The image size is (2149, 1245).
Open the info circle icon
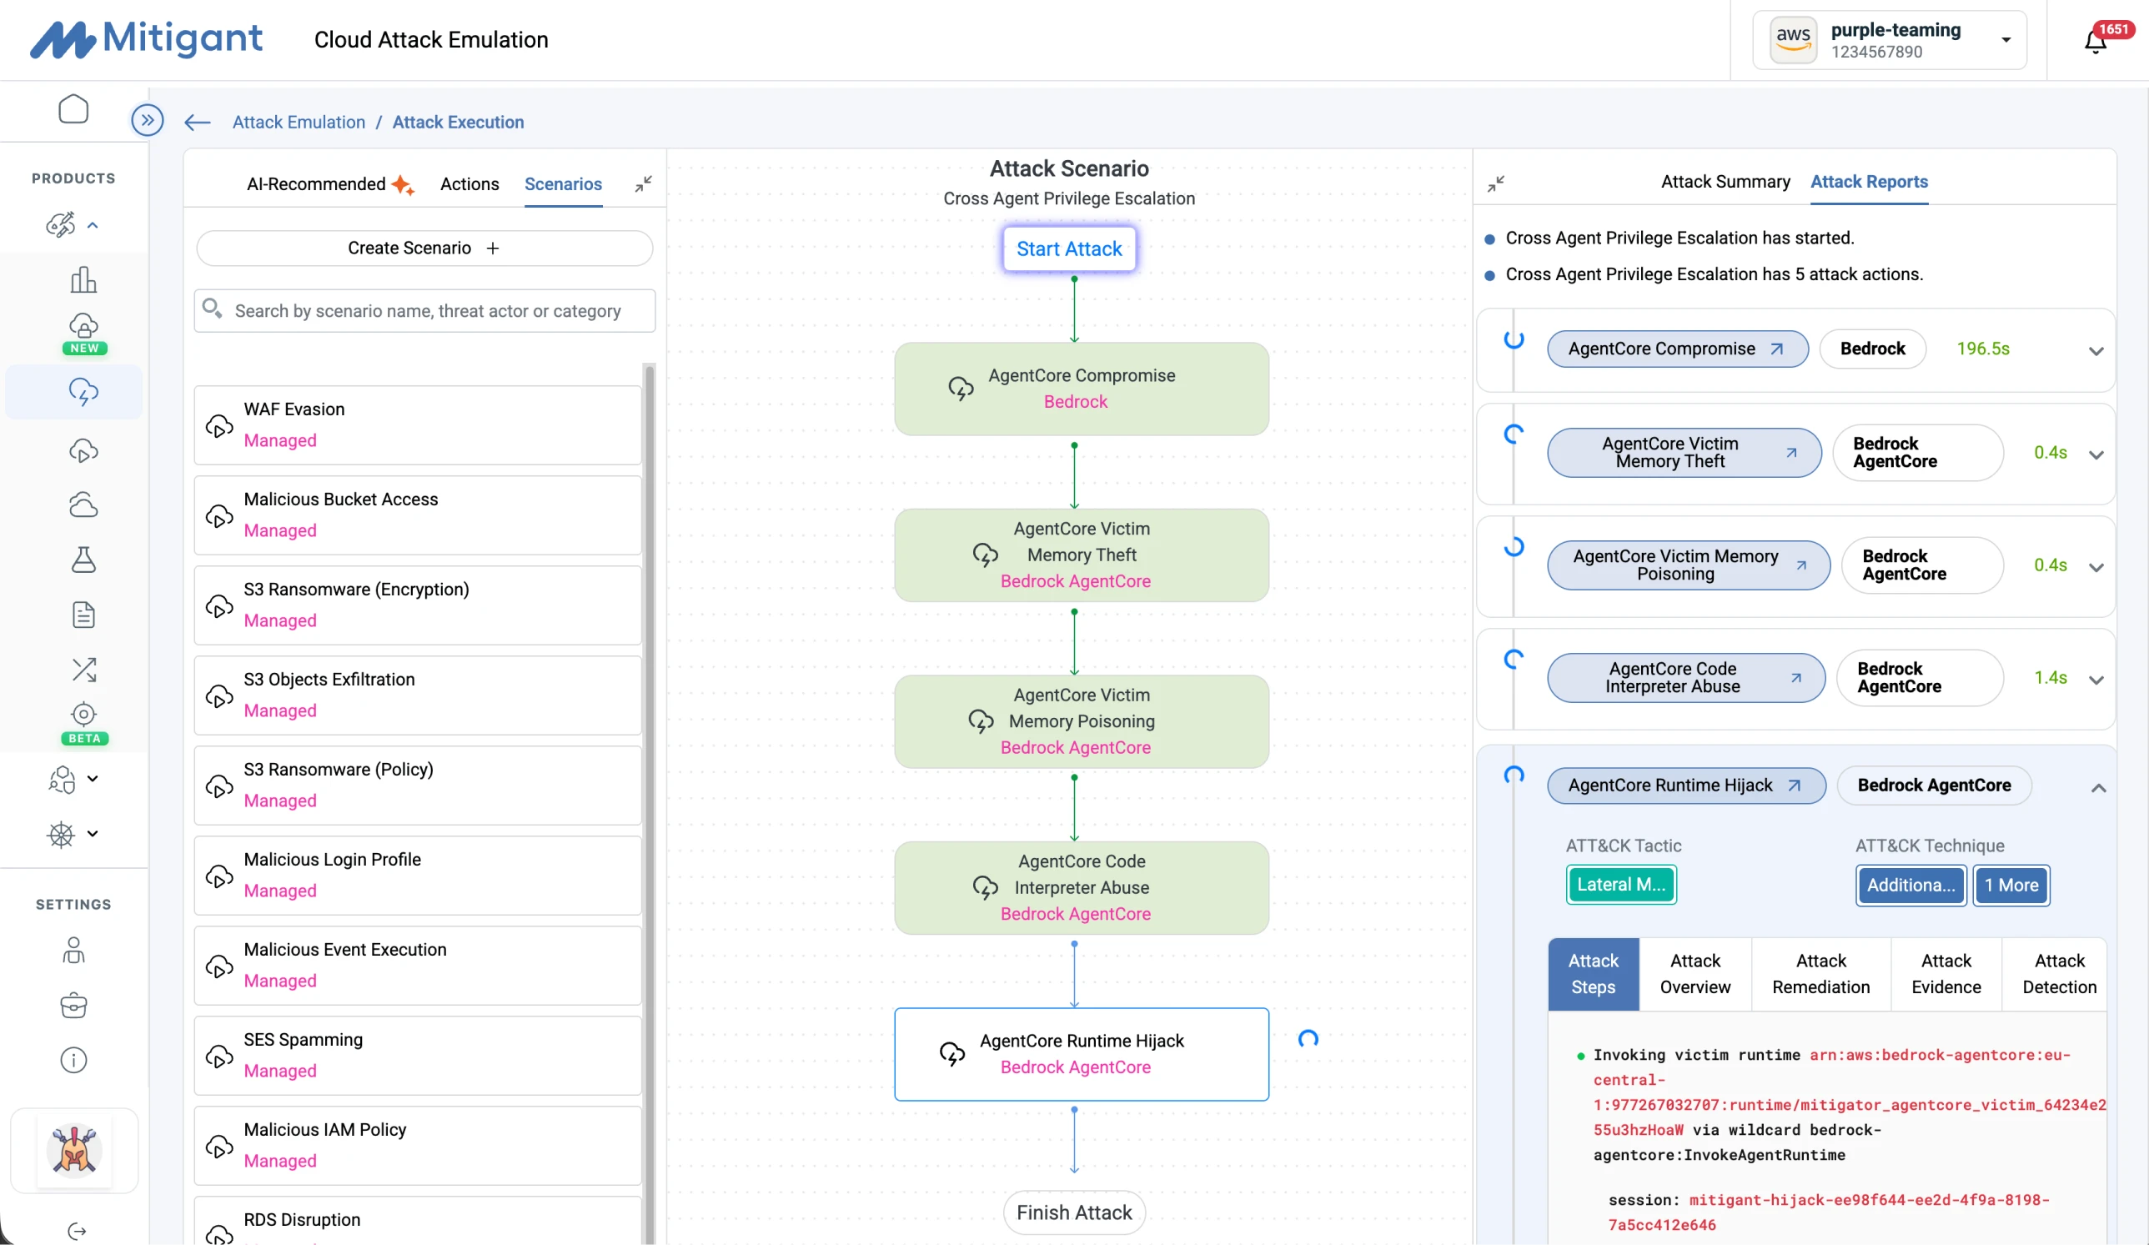point(74,1060)
